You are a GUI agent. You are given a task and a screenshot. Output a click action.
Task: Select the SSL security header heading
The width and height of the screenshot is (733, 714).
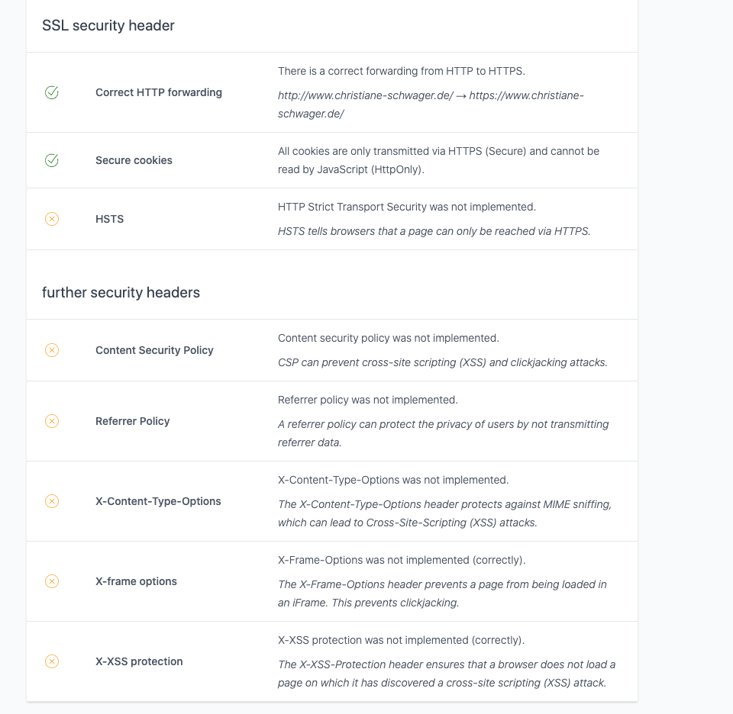[x=108, y=26]
